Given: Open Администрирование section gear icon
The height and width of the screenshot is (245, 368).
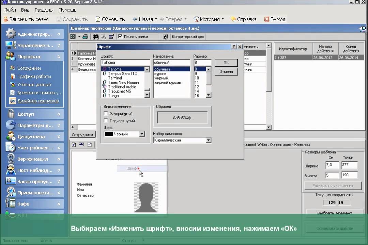Looking at the screenshot, I should point(11,34).
